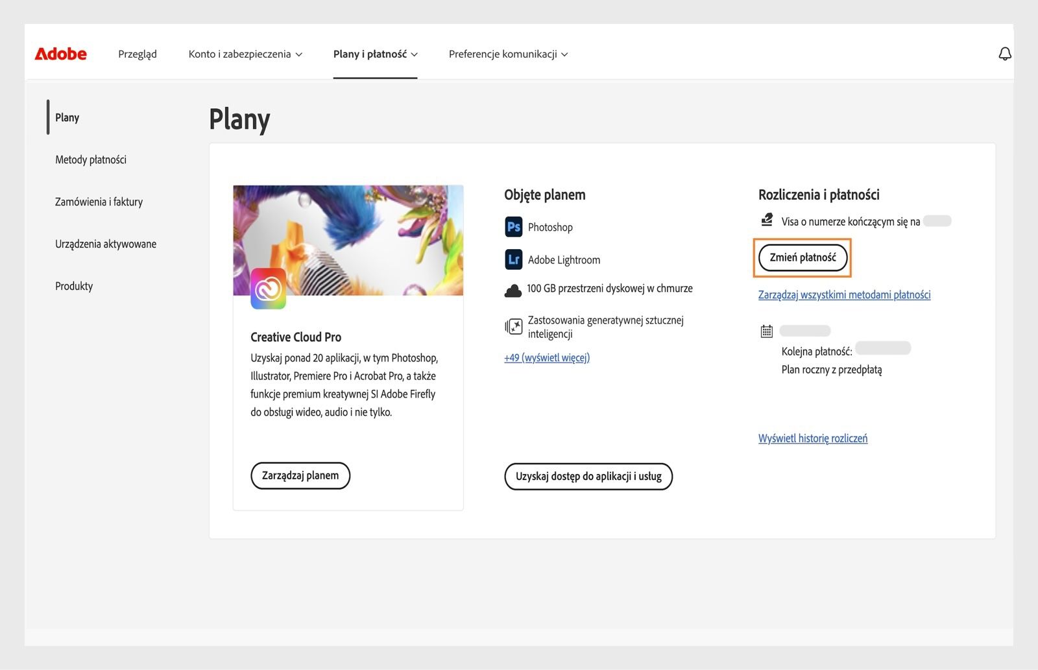This screenshot has width=1038, height=670.
Task: Go to the Przegląd tab
Action: 138,54
